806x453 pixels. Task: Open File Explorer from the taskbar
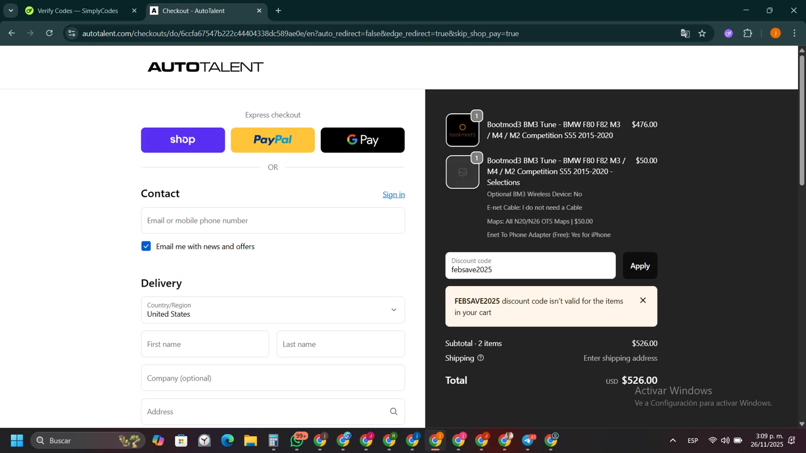[x=250, y=441]
